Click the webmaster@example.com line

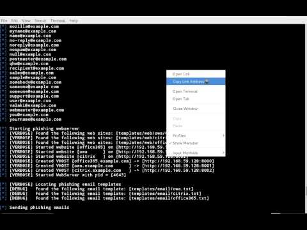36,111
